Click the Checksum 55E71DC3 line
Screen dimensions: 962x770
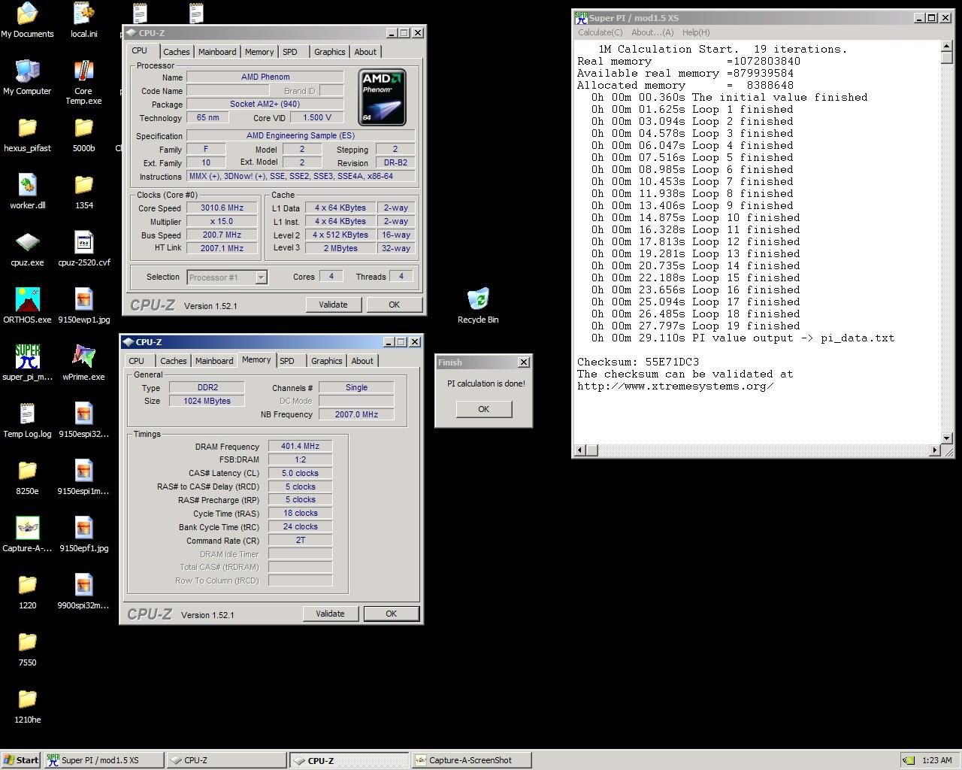638,362
